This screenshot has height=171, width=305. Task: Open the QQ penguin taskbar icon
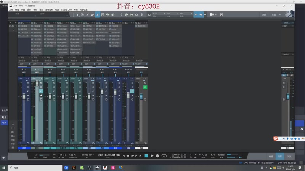click(105, 168)
